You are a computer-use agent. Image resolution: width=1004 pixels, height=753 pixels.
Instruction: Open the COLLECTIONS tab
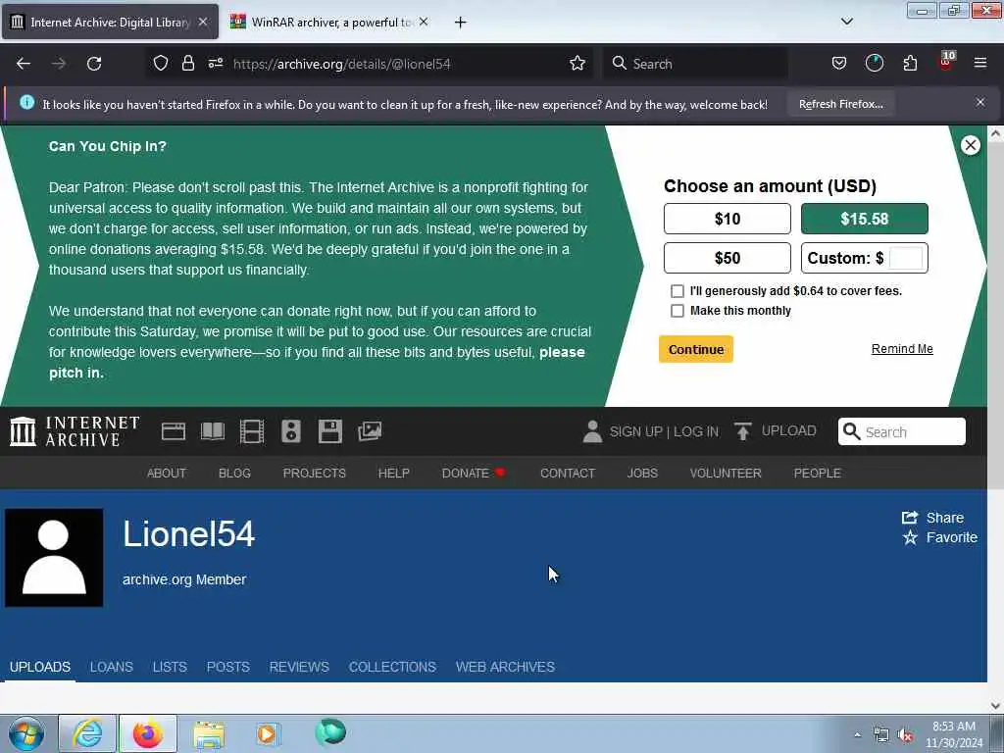coord(392,667)
